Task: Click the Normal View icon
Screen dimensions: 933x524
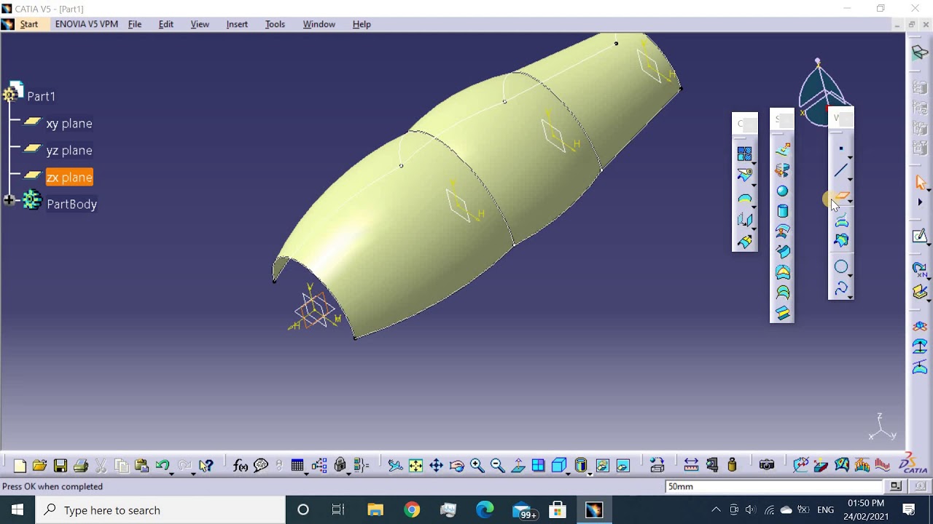Action: 518,466
